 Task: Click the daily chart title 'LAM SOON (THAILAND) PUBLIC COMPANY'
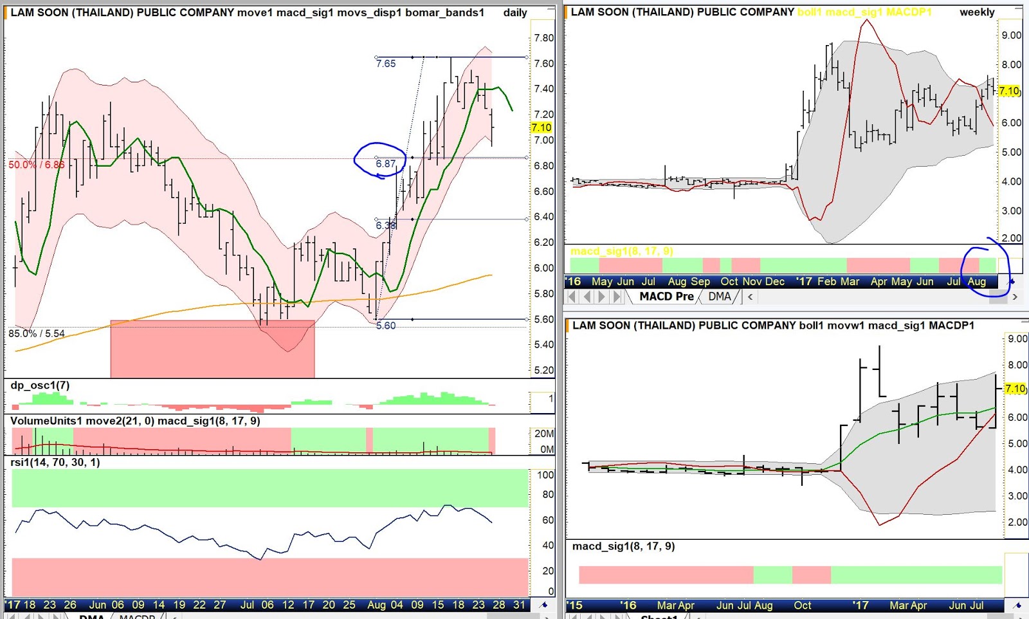[122, 12]
